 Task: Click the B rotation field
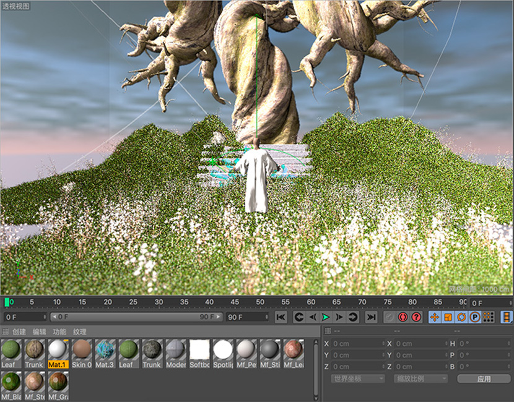pos(484,367)
